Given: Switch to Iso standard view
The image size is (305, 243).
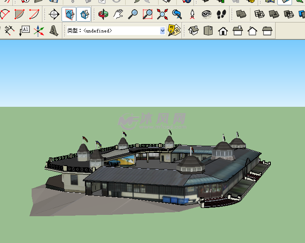Looking at the screenshot, I should (x=194, y=31).
